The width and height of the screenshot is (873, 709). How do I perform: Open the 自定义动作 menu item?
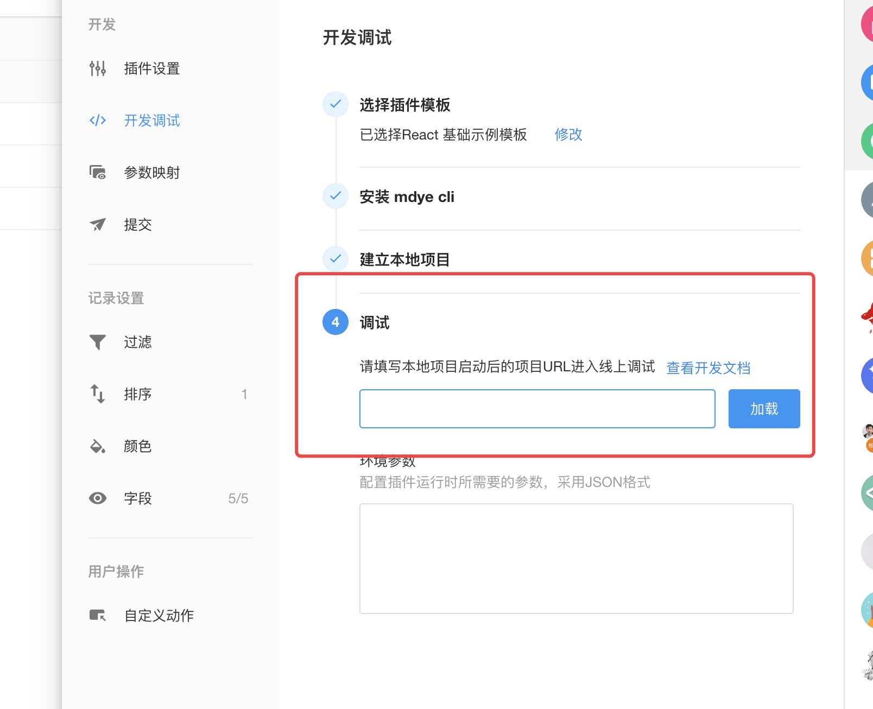tap(159, 616)
